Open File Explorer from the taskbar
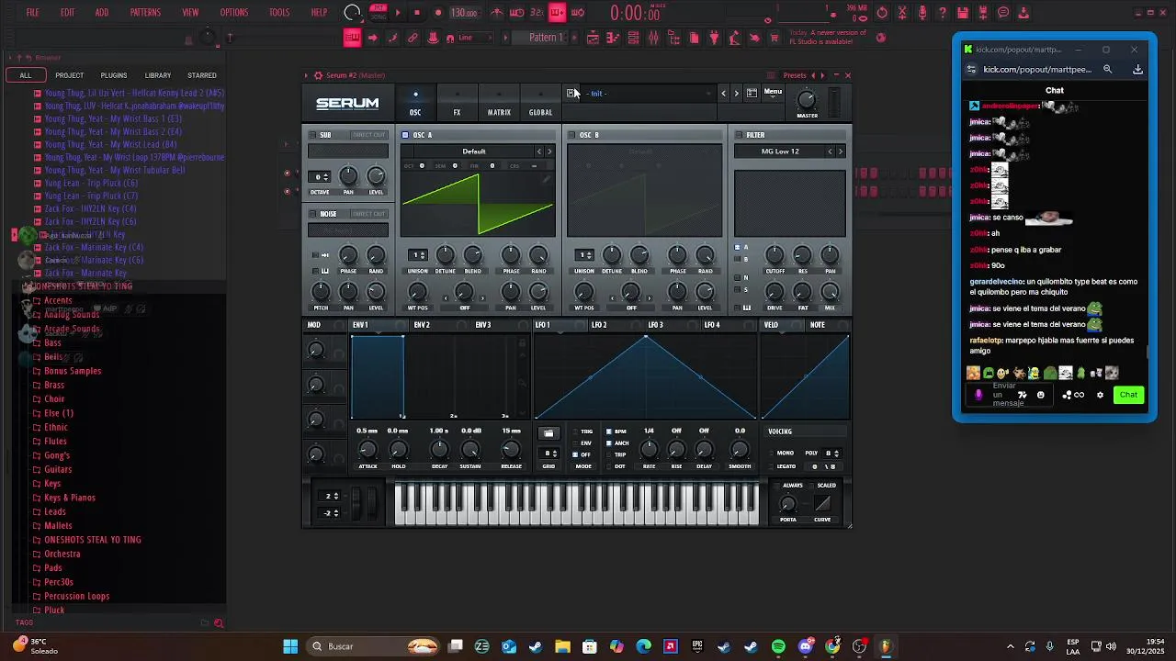The width and height of the screenshot is (1176, 661). point(562,646)
